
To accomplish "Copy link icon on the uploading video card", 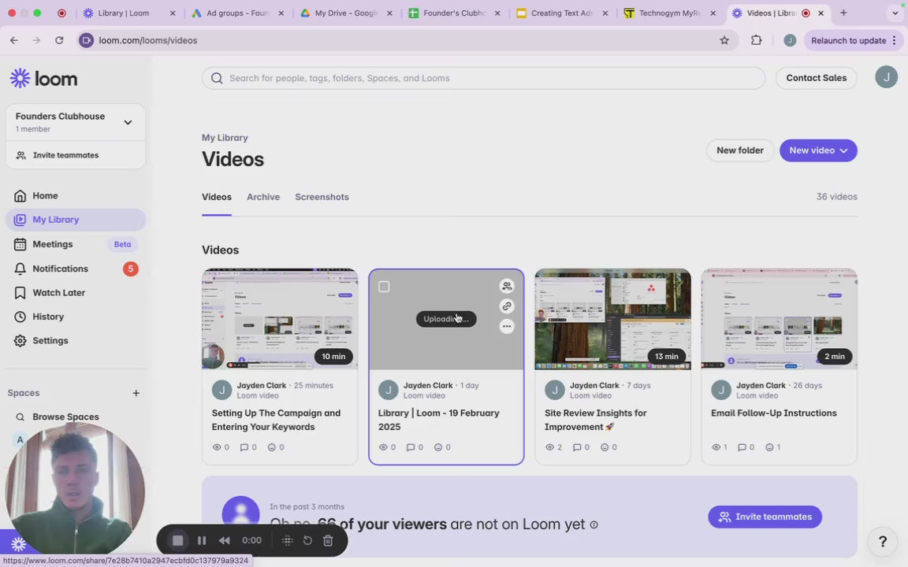I will point(507,306).
